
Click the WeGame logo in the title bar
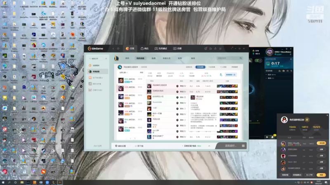pos(95,49)
